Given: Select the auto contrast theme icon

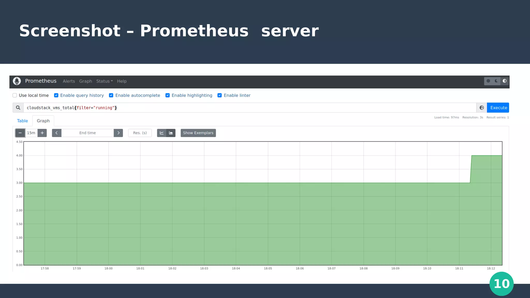Looking at the screenshot, I should pyautogui.click(x=505, y=81).
